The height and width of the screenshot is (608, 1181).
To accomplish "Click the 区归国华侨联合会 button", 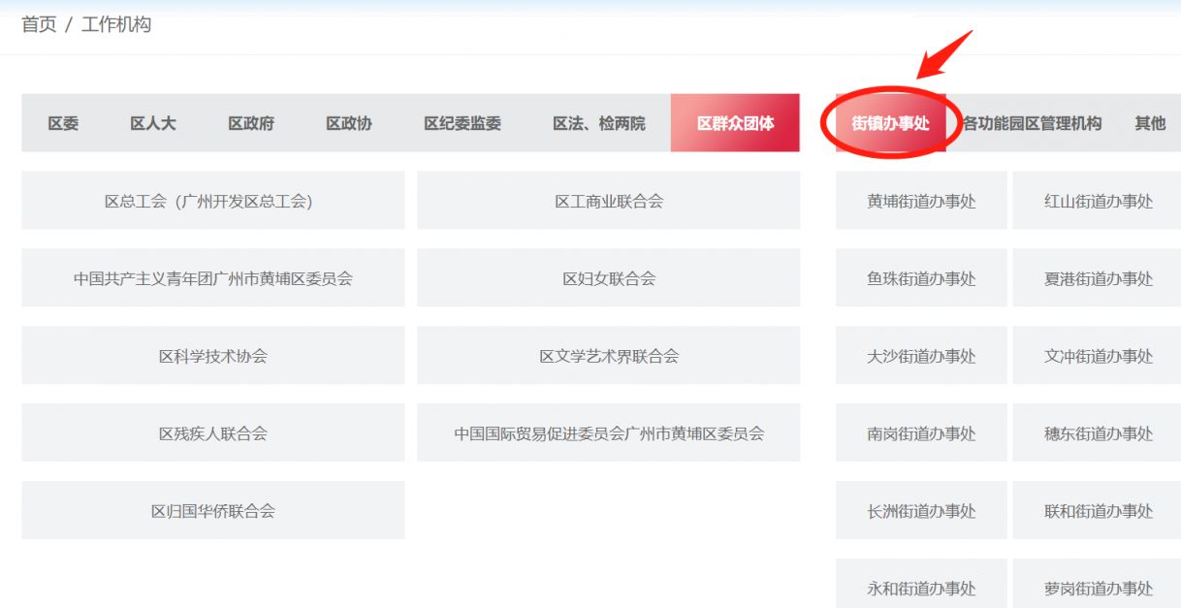I will tap(213, 511).
